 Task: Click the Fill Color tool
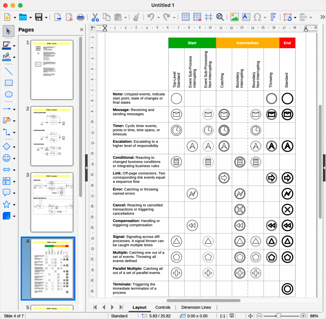(x=6, y=57)
